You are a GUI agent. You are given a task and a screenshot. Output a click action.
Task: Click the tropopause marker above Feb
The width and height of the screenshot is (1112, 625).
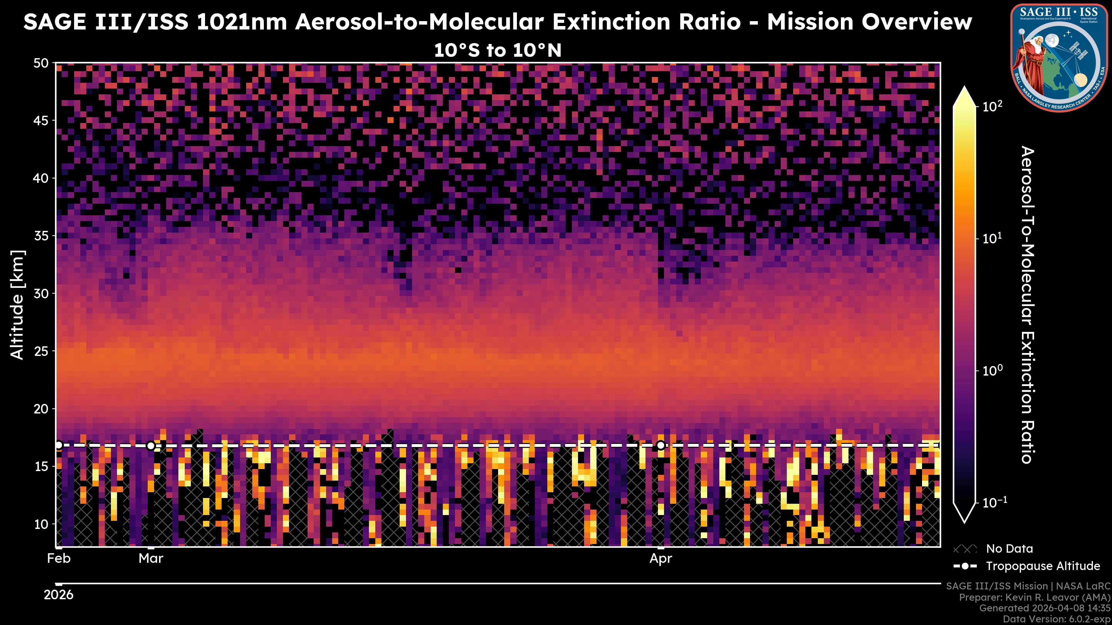[59, 445]
